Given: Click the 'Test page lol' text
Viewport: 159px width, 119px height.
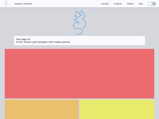Looking at the screenshot, I should tap(23, 39).
